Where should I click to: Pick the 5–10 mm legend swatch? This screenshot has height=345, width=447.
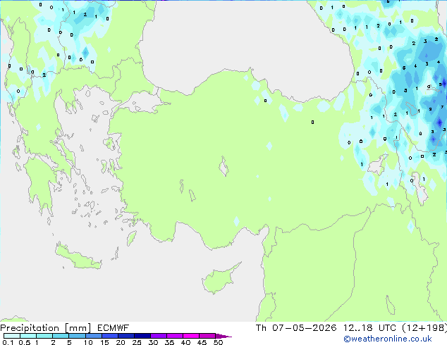pyautogui.click(x=77, y=336)
